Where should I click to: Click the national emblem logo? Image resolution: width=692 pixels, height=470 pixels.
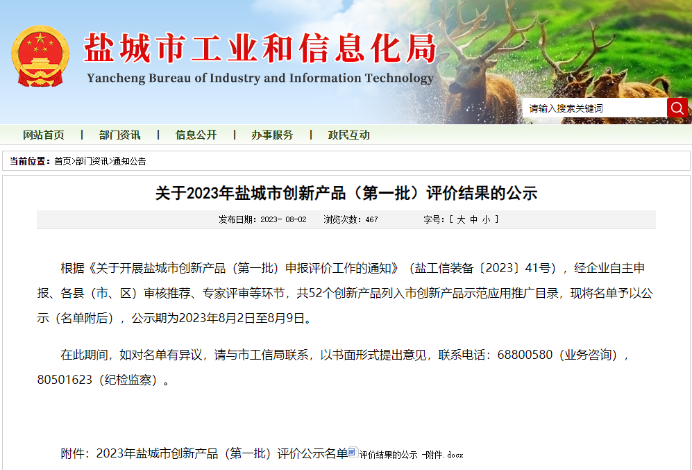click(x=40, y=56)
